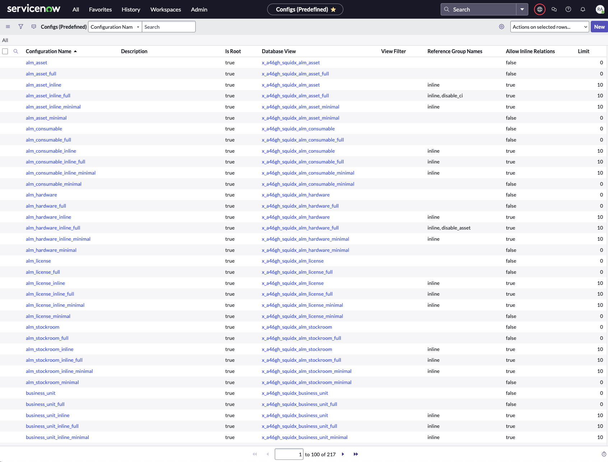Click the next page arrow in pagination

[343, 454]
